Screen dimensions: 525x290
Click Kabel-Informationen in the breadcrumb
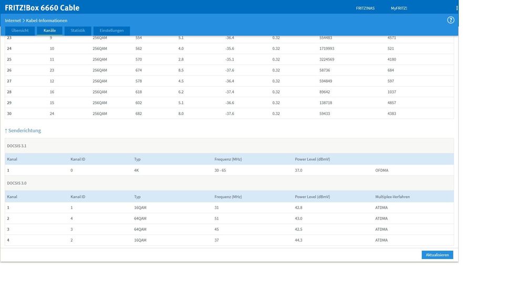[x=47, y=20]
